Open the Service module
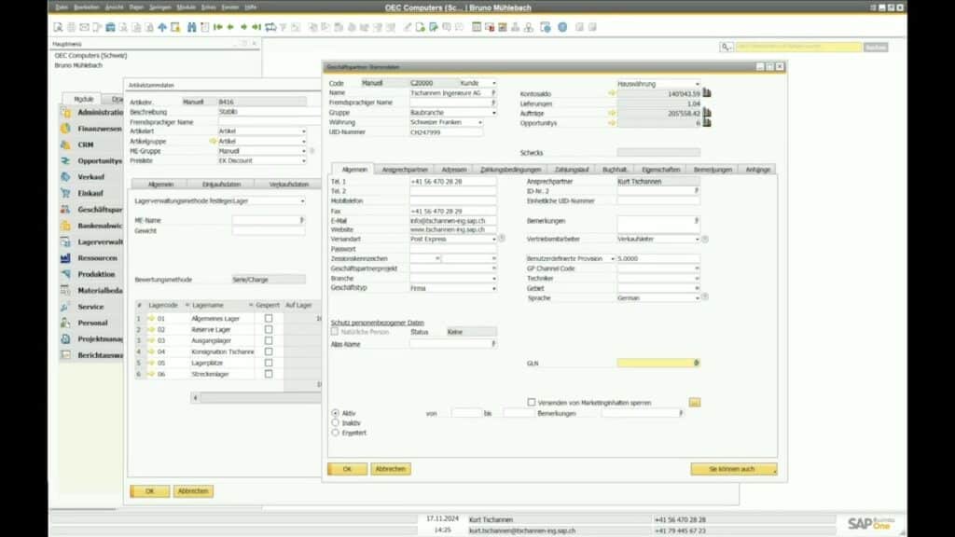The height and width of the screenshot is (537, 955). (90, 307)
